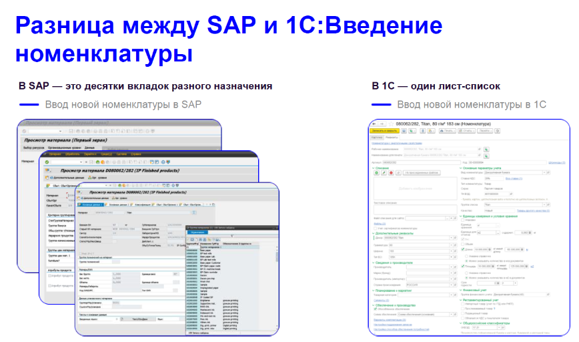579x342 pixels.
Task: Toggle 'Подакцизный товар' checkbox
Action: point(463,313)
